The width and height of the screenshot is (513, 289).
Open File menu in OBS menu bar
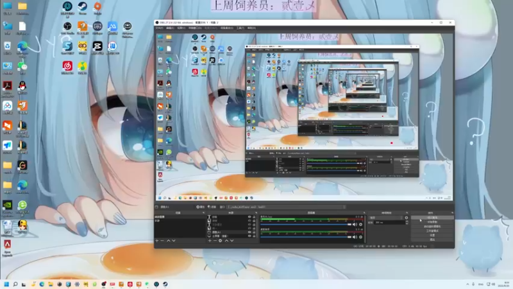(159, 28)
